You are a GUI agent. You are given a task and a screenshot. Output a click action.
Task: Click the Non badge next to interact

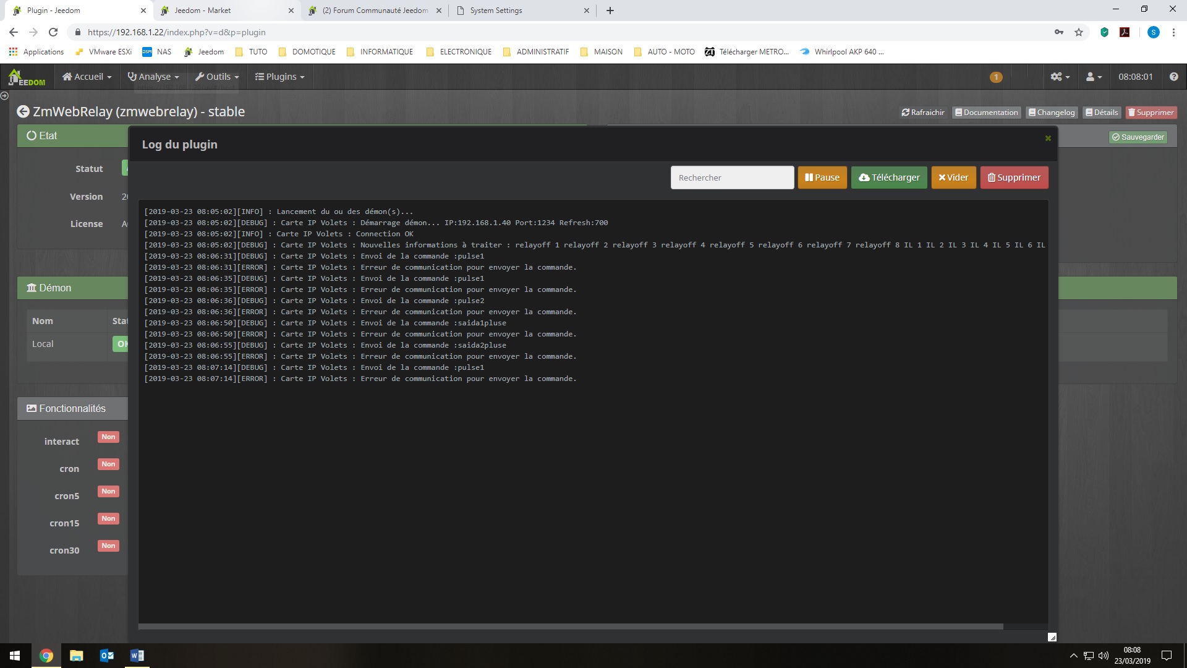pos(108,437)
